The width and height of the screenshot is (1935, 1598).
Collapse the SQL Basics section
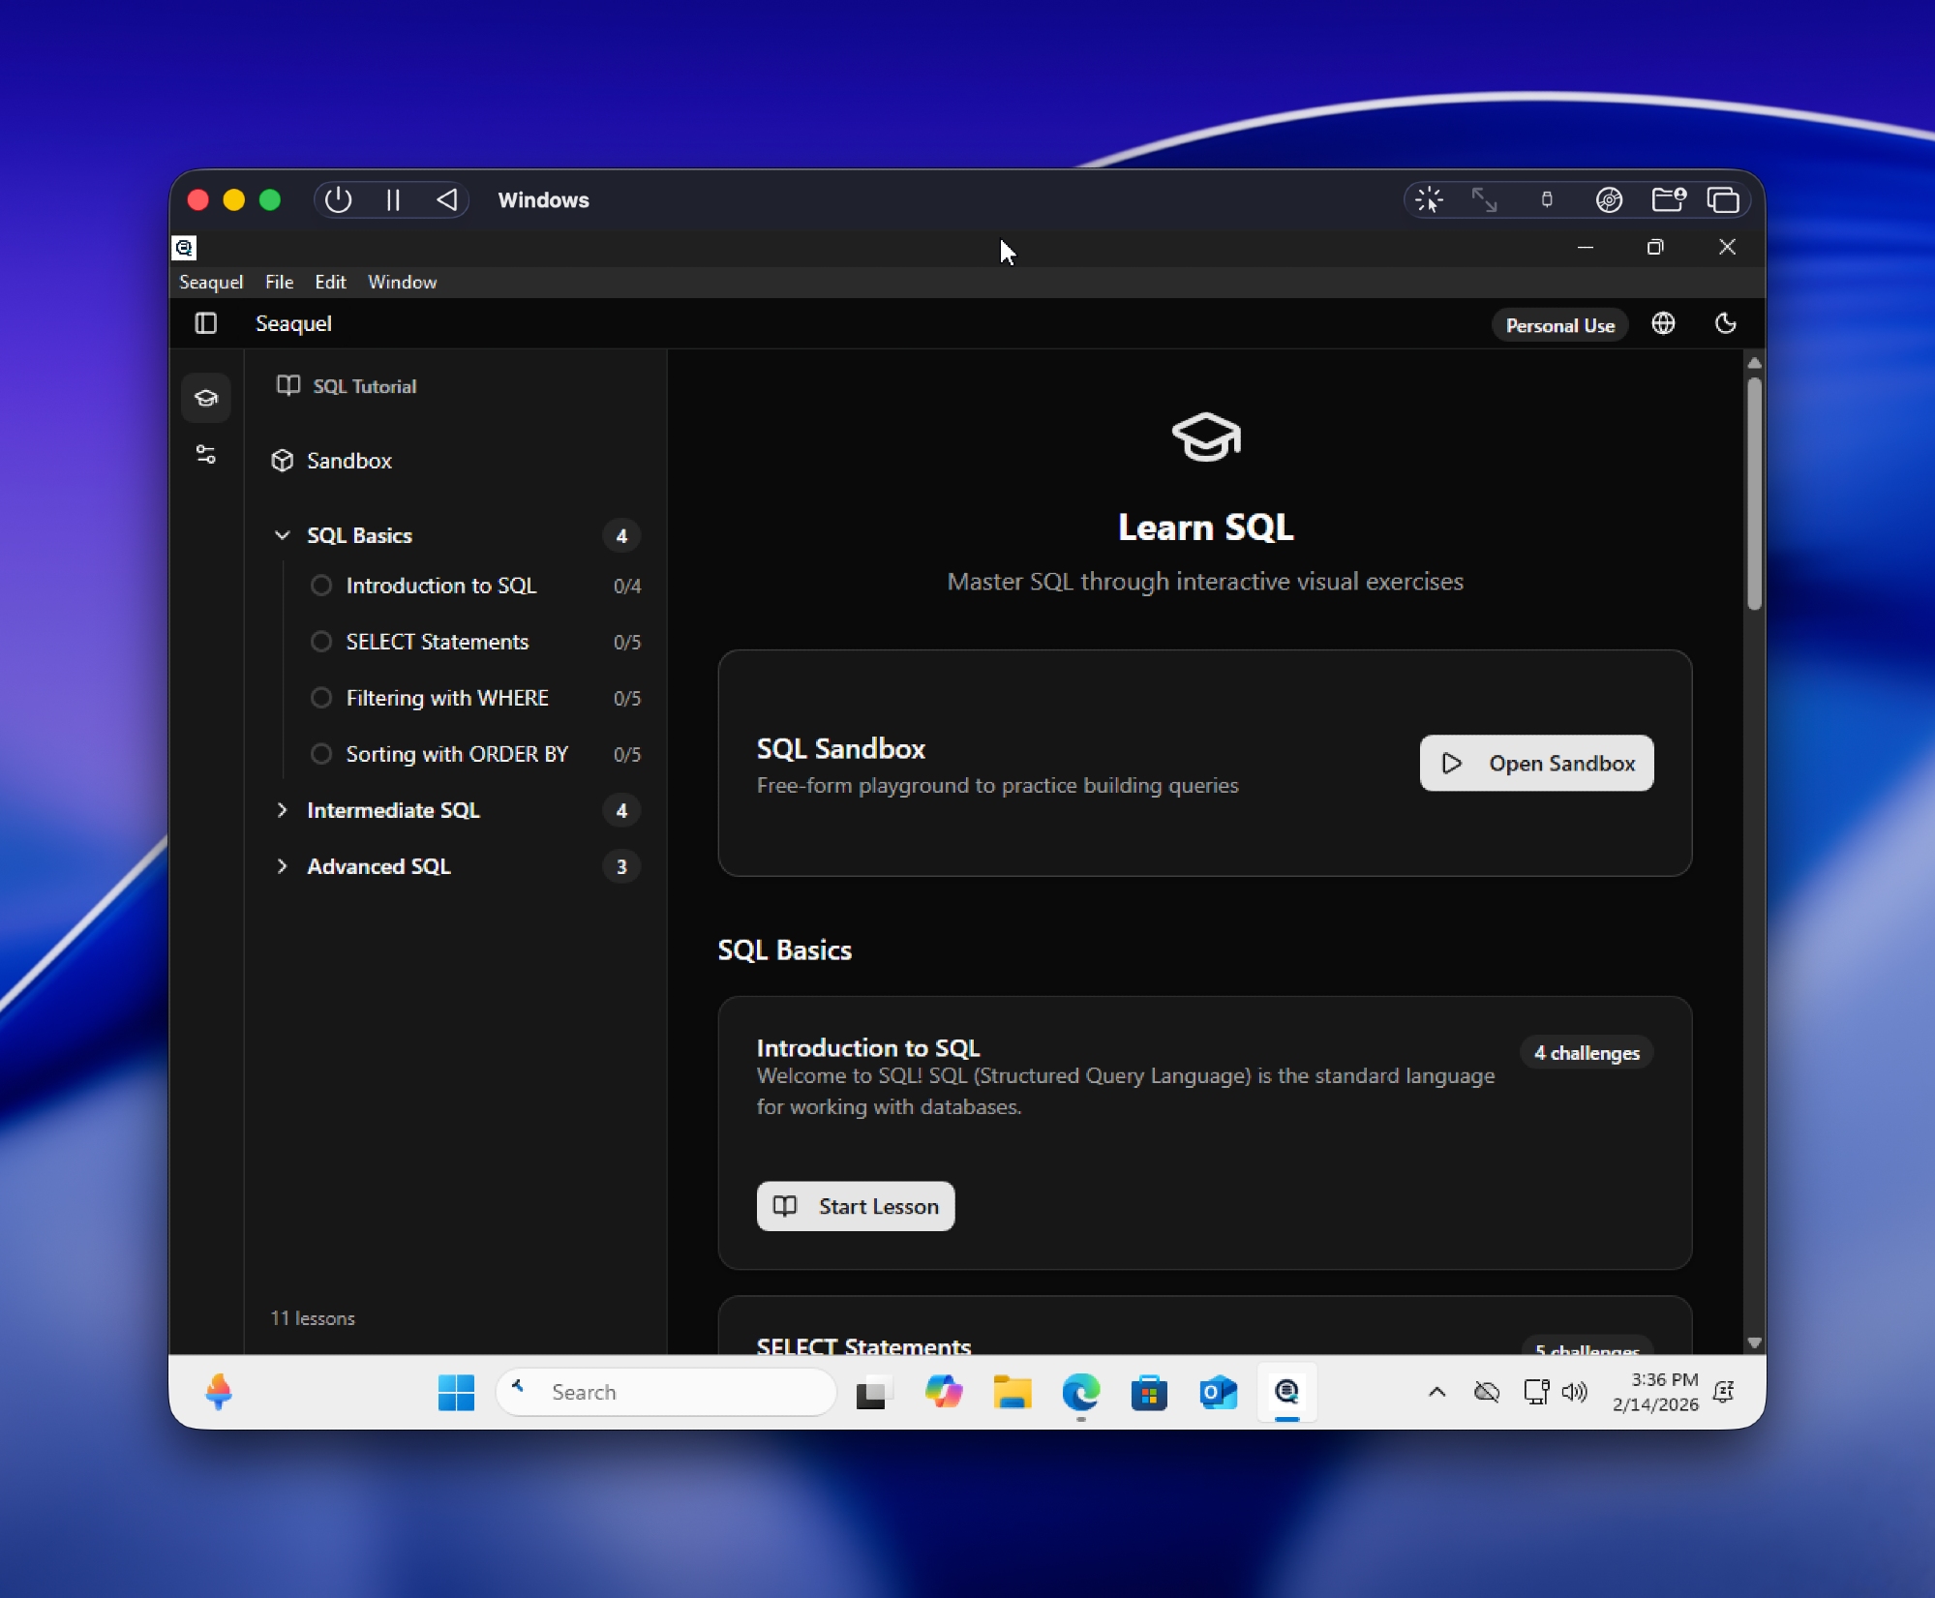(283, 535)
